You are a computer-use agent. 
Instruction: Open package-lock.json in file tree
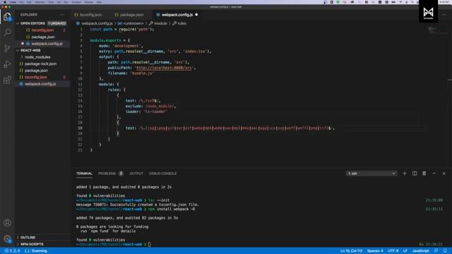tap(40, 64)
